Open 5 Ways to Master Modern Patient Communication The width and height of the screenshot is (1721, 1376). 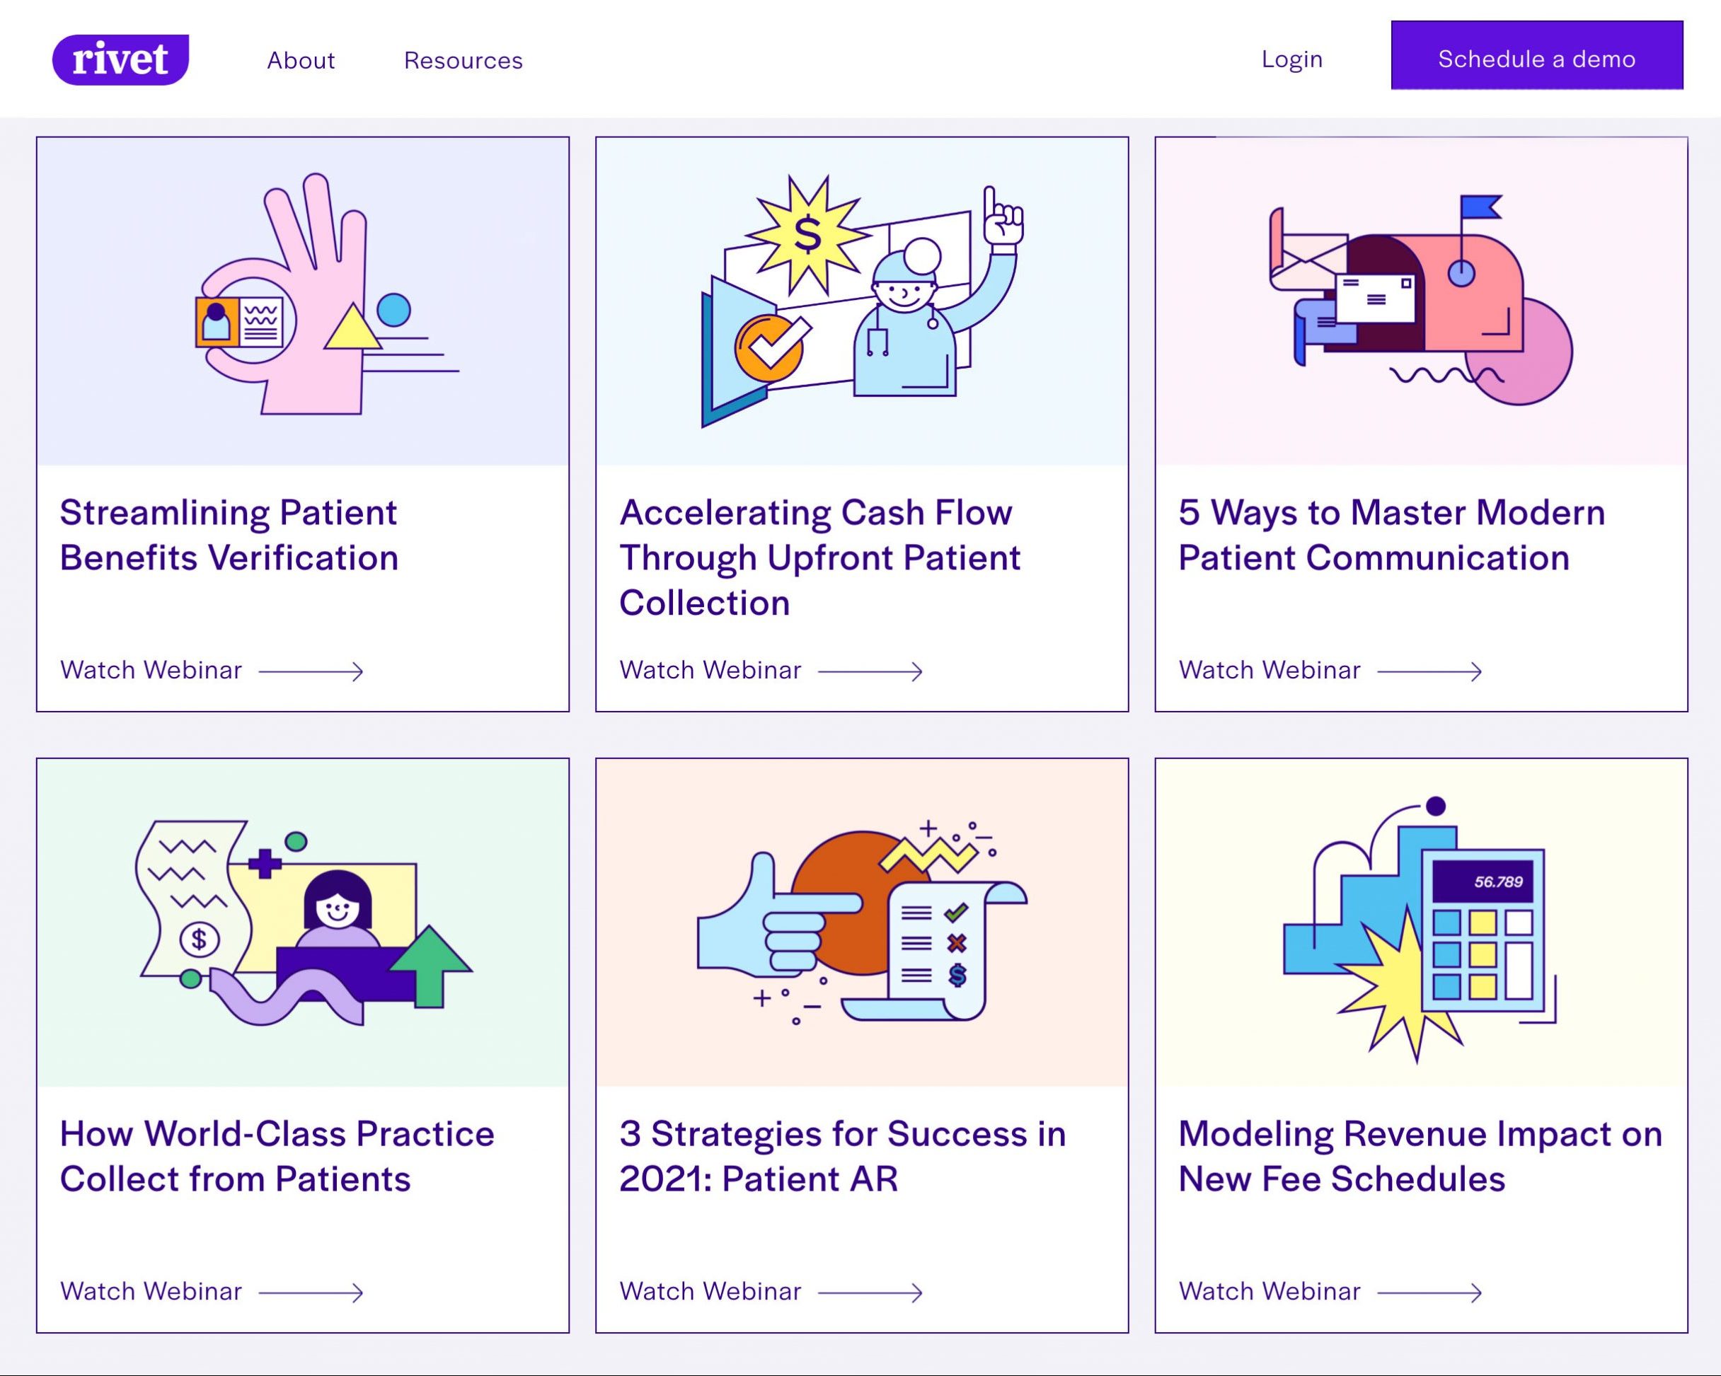point(1391,535)
